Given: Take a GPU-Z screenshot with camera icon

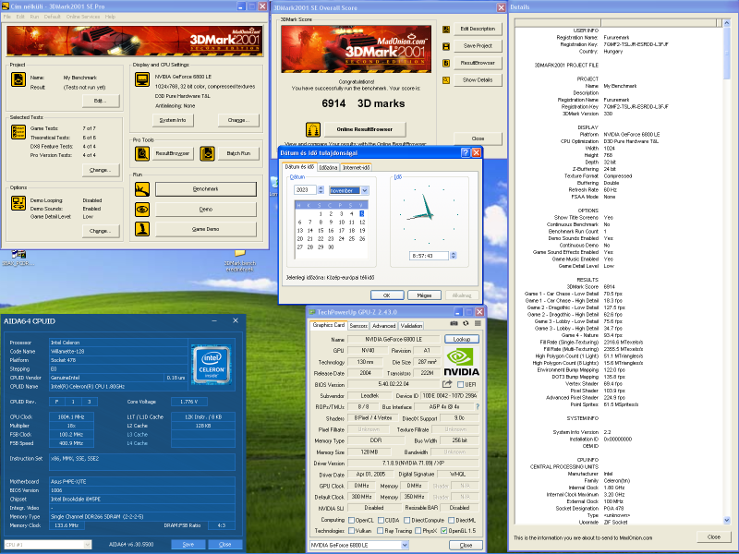Looking at the screenshot, I should (x=454, y=324).
